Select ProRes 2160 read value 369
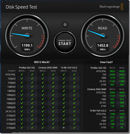Viewport: 130px width, 134px height. 122,85
